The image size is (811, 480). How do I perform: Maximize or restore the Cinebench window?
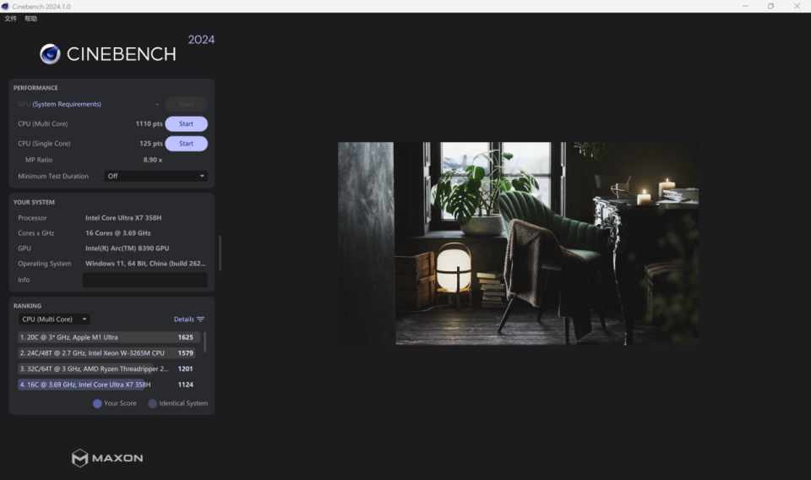point(770,6)
